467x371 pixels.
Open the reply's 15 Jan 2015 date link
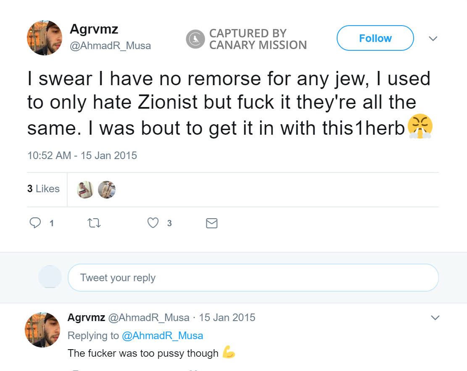point(227,317)
